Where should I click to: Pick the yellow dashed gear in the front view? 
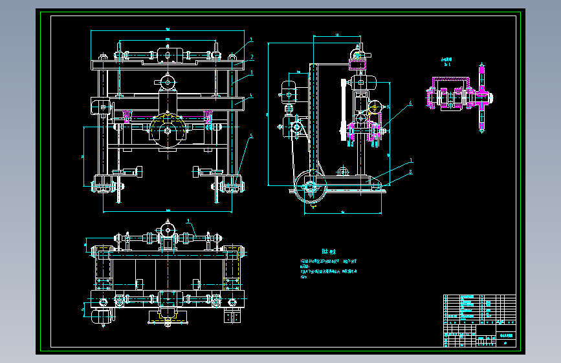pos(168,130)
